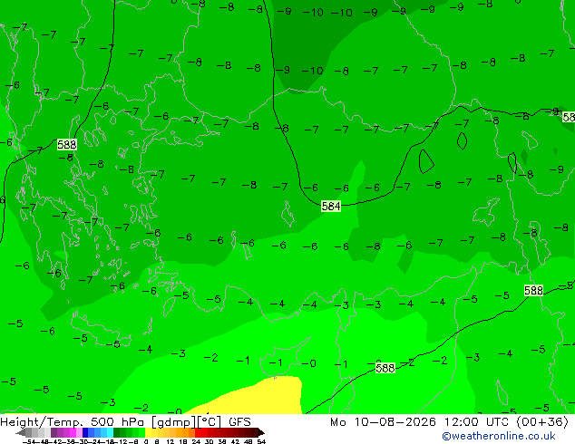Image resolution: width=575 pixels, height=444 pixels.
Task: Click the Mo 10-08-2026 12:00 UTC timestamp
Action: point(449,421)
